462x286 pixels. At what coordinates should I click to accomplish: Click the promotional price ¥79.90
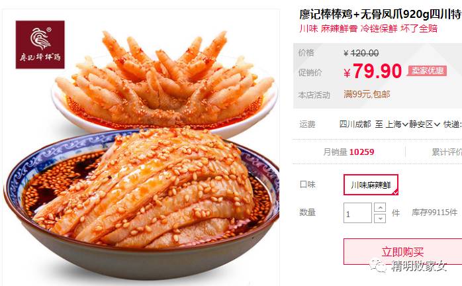(x=373, y=71)
